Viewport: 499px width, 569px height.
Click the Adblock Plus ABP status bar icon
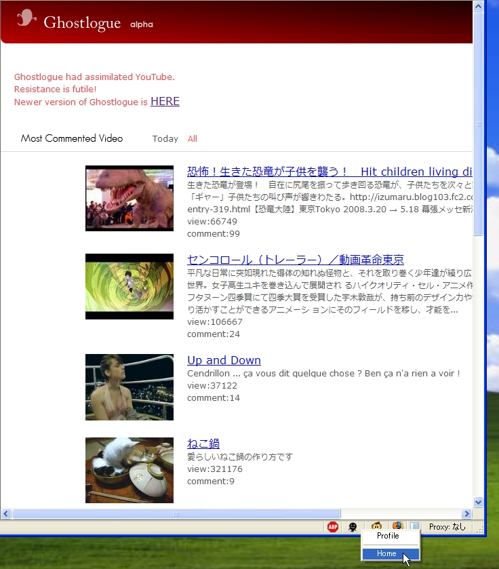tap(332, 527)
